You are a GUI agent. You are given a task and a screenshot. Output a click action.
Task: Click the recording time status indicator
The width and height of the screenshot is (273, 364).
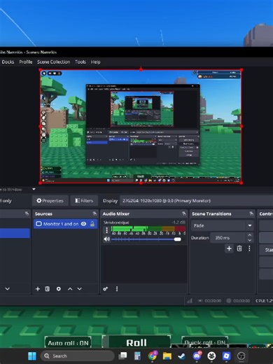pos(239,301)
